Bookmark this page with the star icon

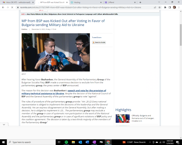click(x=159, y=7)
